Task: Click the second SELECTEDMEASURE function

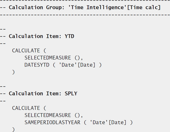Action: click(48, 115)
